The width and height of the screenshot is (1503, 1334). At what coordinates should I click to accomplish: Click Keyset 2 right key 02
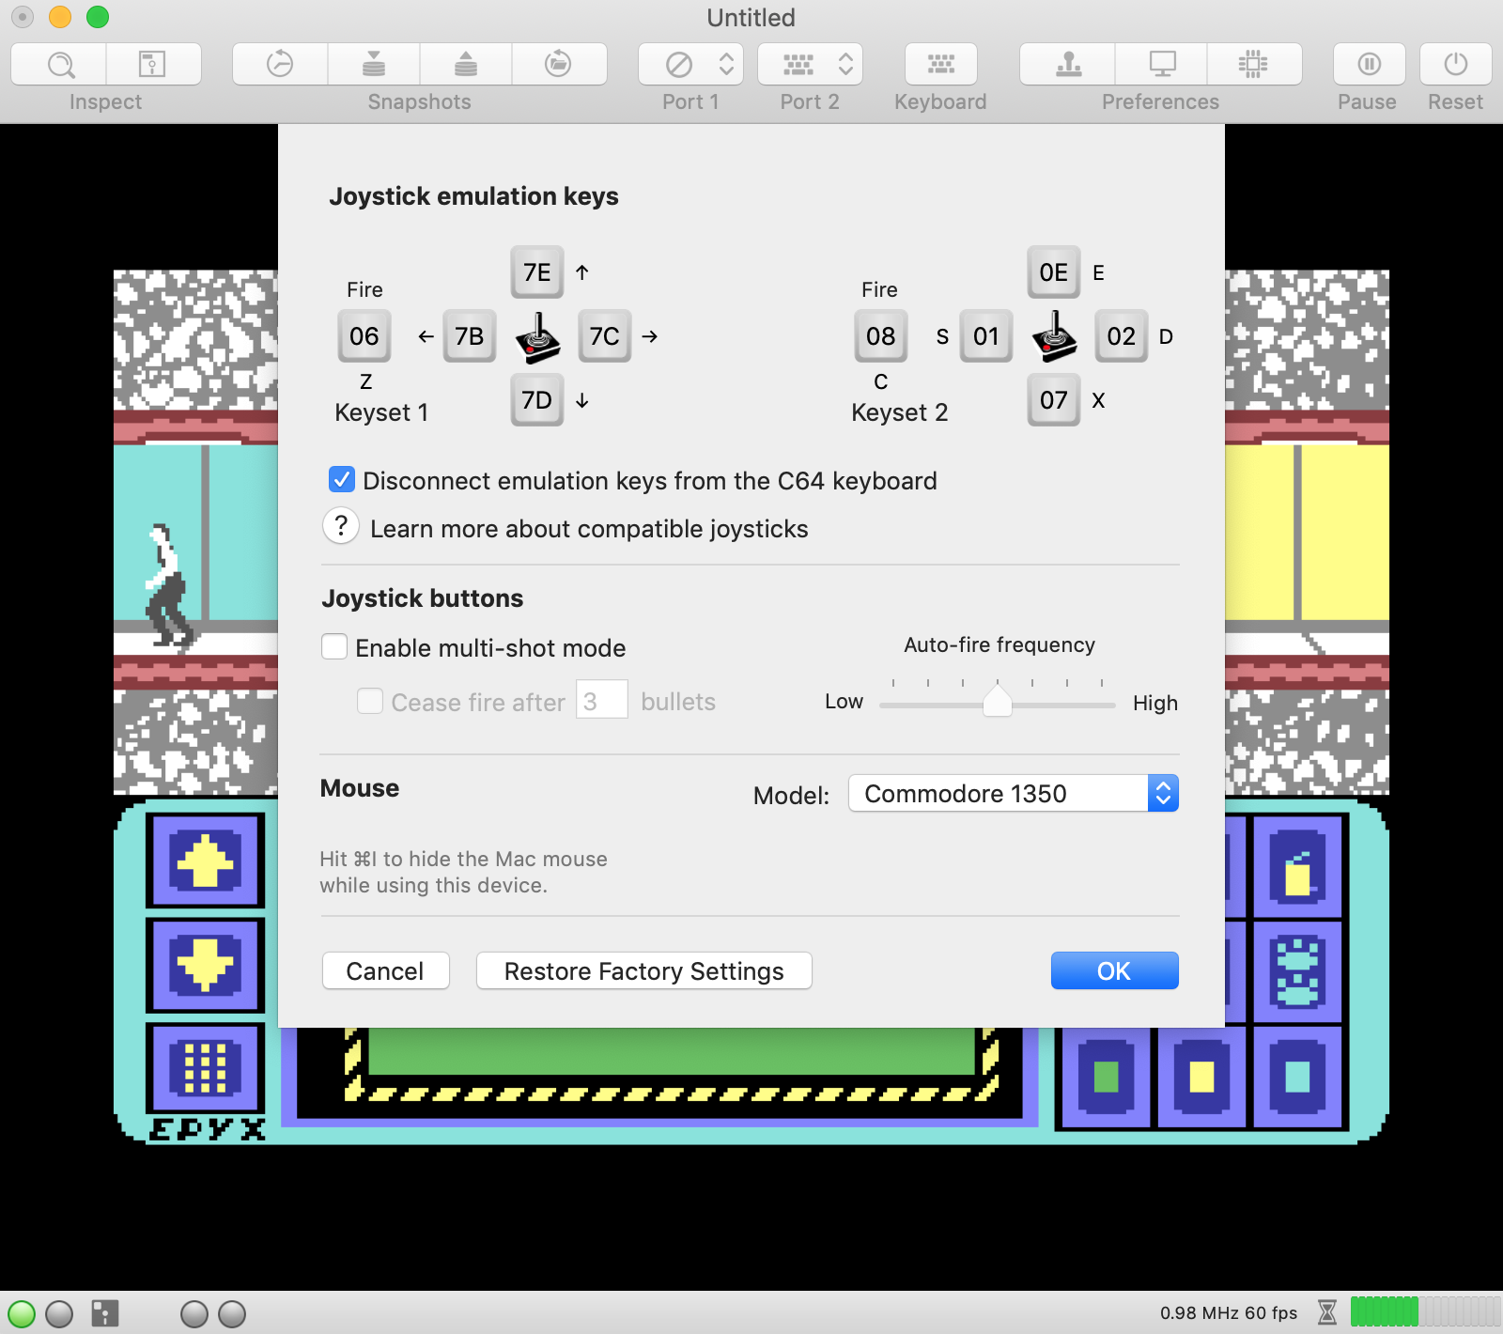point(1122,336)
